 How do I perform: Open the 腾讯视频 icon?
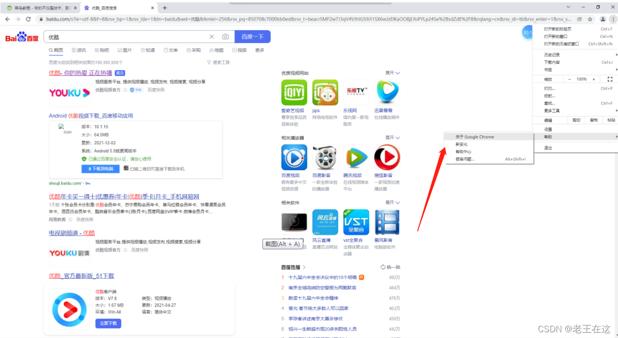356,157
